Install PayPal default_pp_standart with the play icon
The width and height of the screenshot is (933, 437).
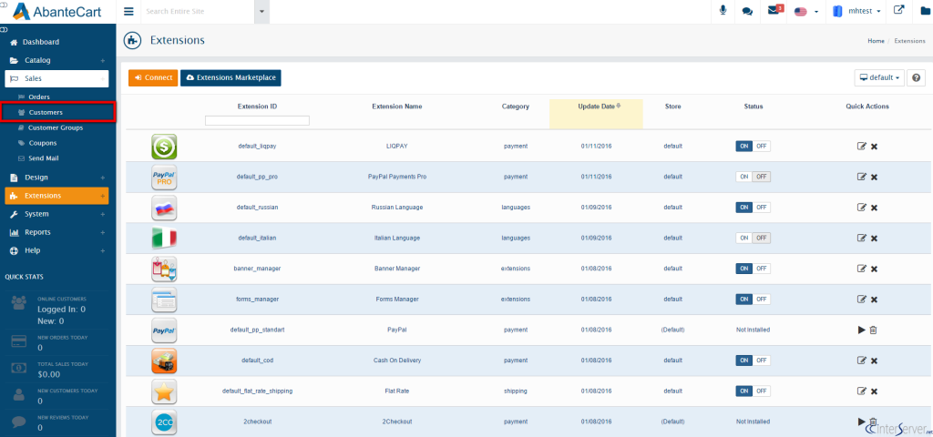(862, 330)
